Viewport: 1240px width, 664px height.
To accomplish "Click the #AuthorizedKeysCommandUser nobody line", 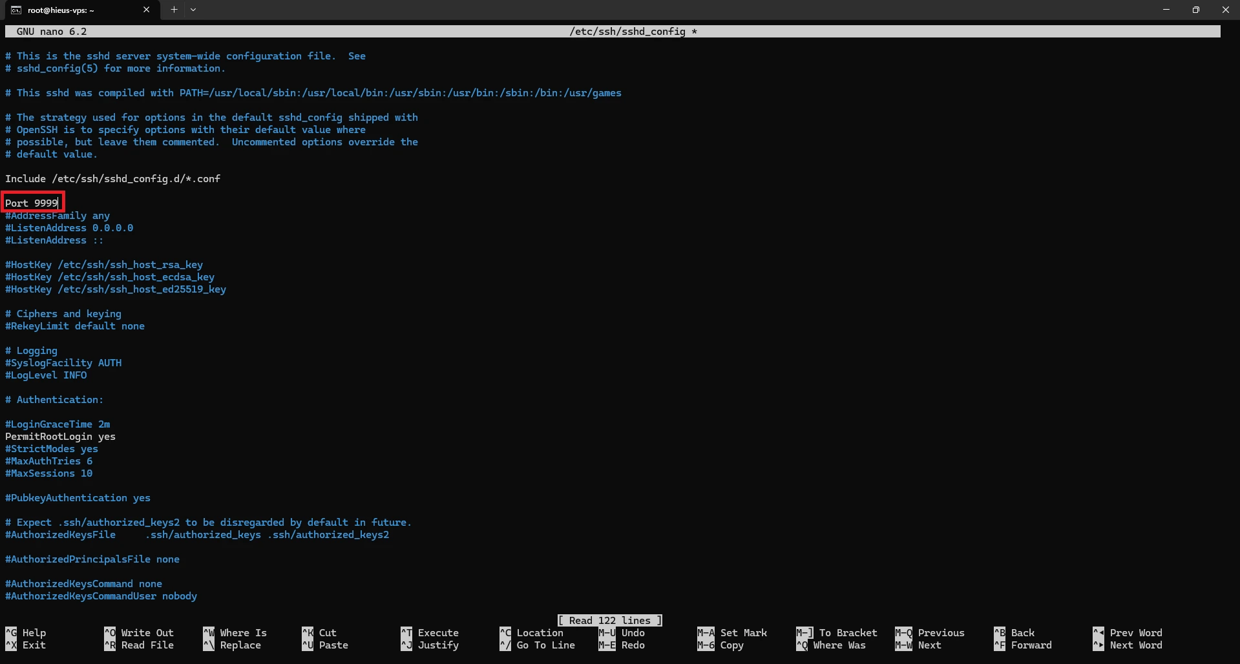I will [x=101, y=596].
